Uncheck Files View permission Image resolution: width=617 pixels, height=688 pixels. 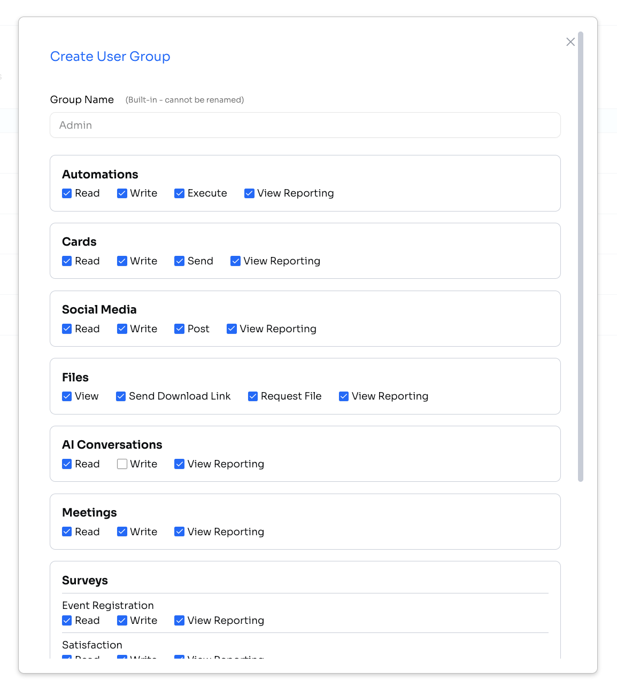click(x=67, y=396)
